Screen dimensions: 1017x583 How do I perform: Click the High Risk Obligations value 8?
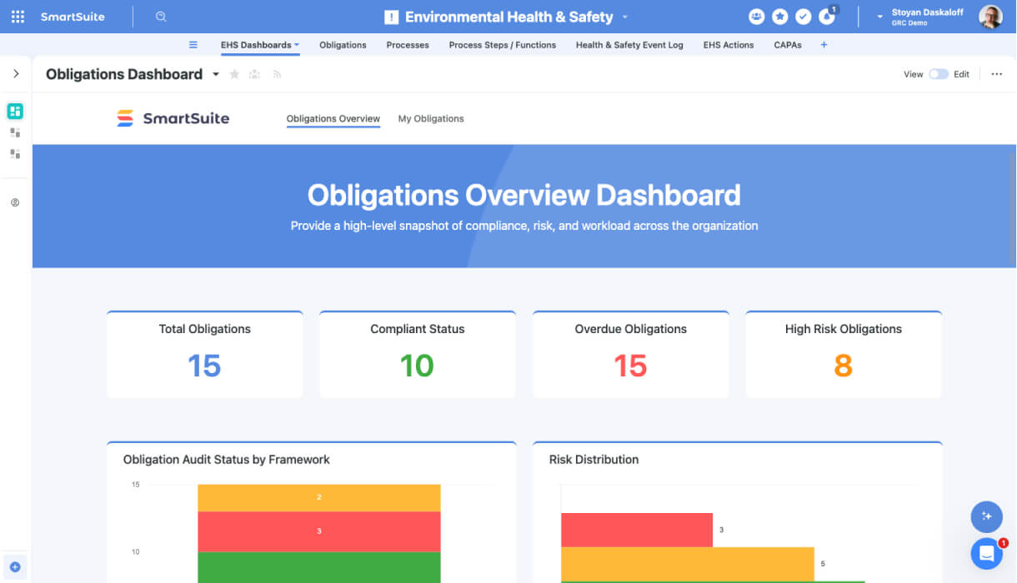click(843, 366)
